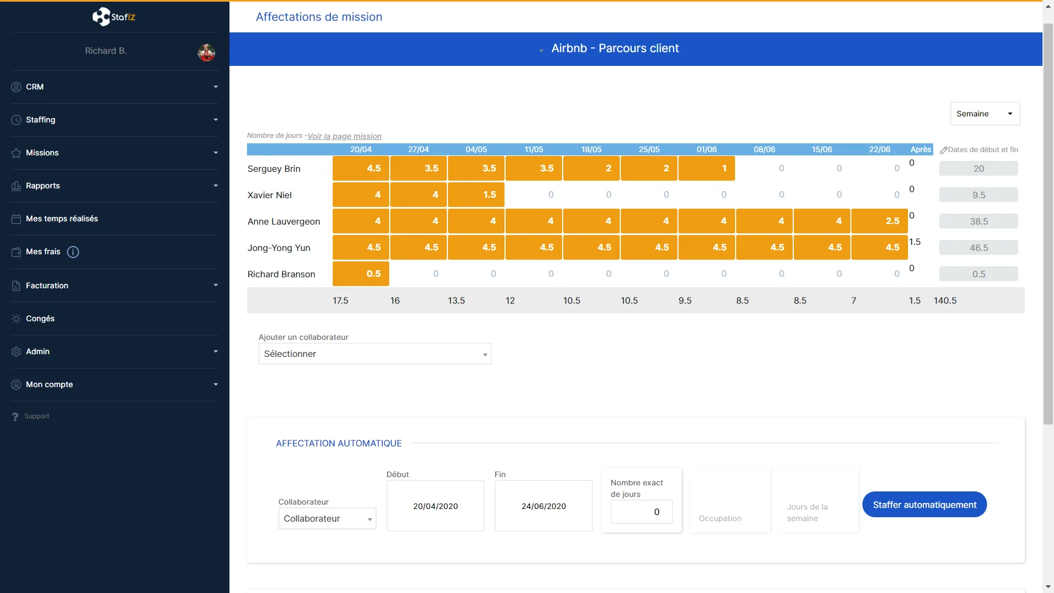Click the Fin date field 24/06/2020

543,506
